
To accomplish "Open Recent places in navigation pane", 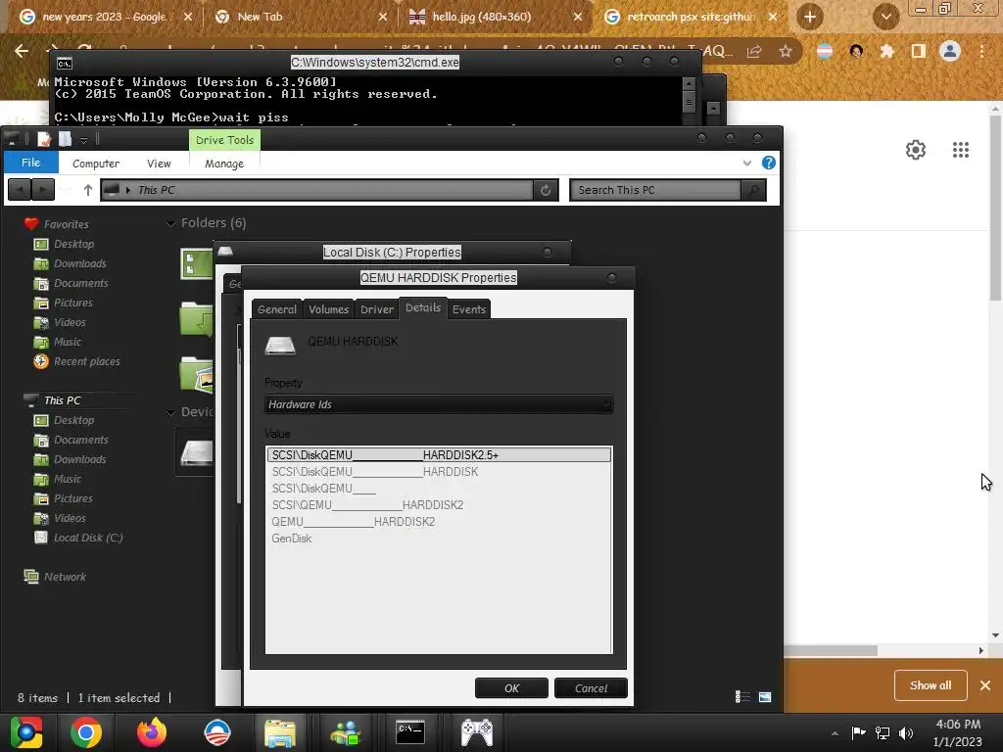I will pos(87,361).
